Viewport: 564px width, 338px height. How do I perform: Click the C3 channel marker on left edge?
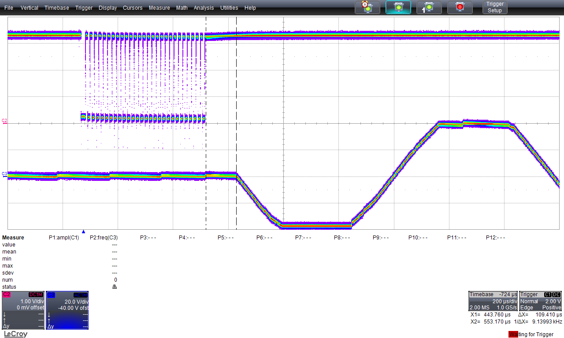(4, 174)
